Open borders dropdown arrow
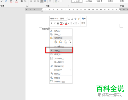128x100 pixels. 64,1
